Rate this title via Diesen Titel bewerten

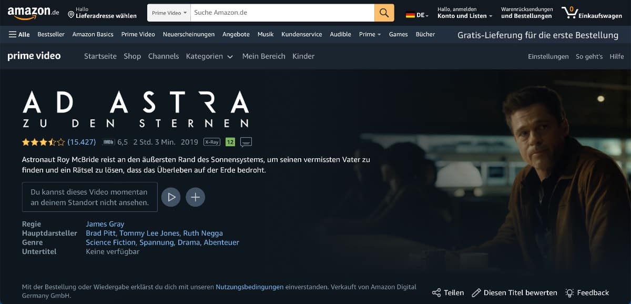click(x=514, y=292)
